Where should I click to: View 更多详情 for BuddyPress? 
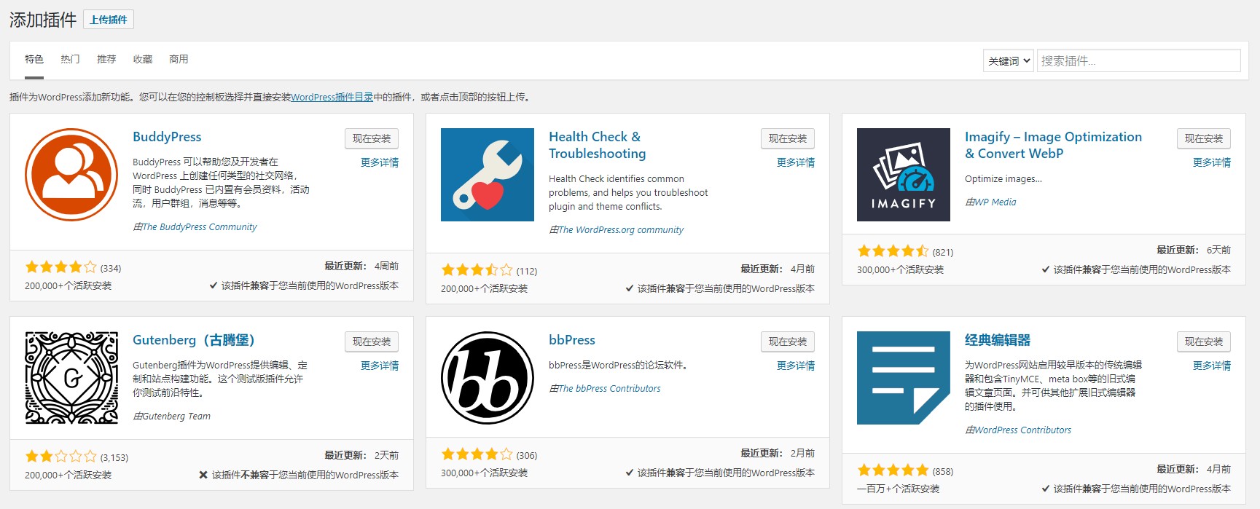380,162
